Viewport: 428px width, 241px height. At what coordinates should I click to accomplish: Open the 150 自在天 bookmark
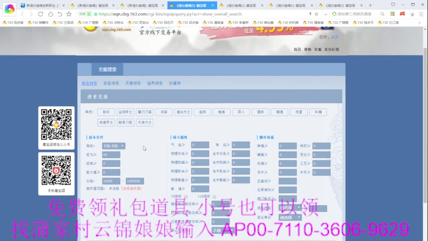163,22
